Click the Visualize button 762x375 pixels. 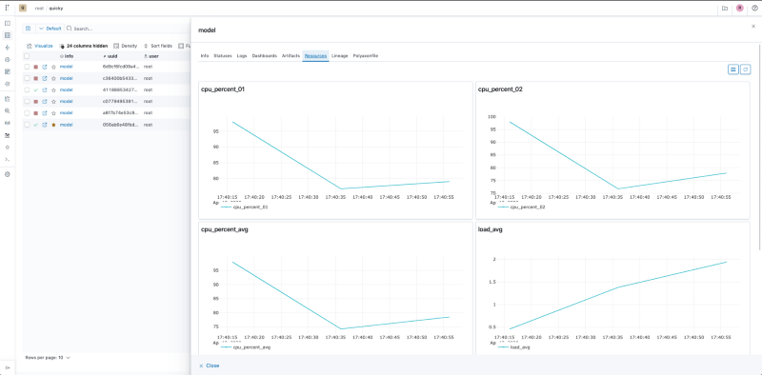(x=40, y=46)
